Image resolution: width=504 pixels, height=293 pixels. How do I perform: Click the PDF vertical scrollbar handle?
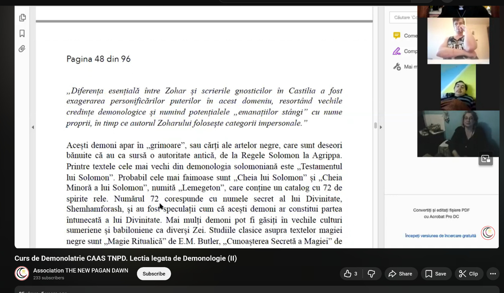pos(375,126)
